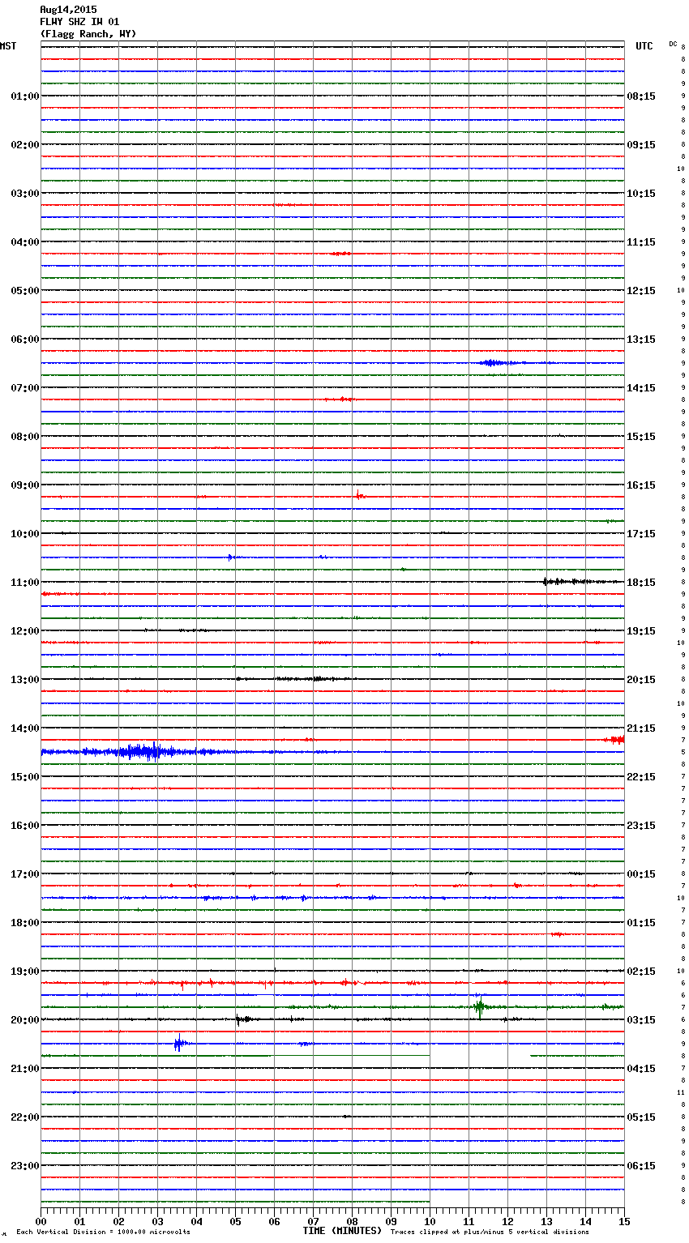Screen dimensions: 689x1243
Task: Click the blue wavelet in the 06:00 hour trace
Action: pyautogui.click(x=494, y=363)
